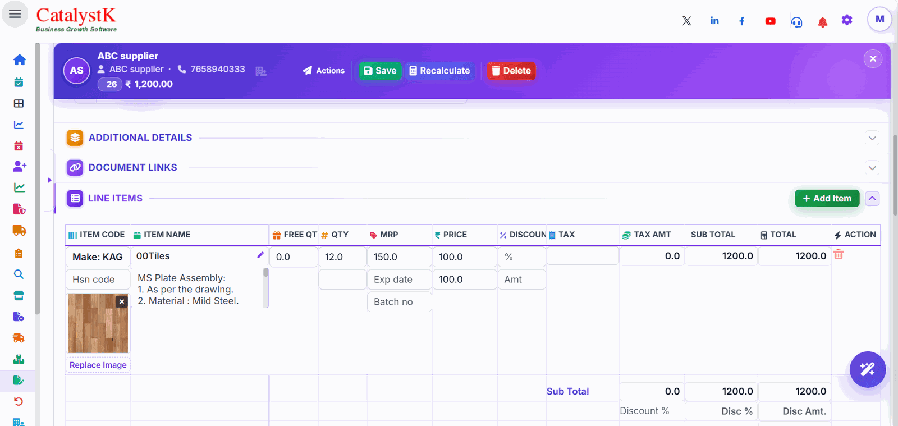
Task: Expand the Document Links section
Action: coord(872,168)
